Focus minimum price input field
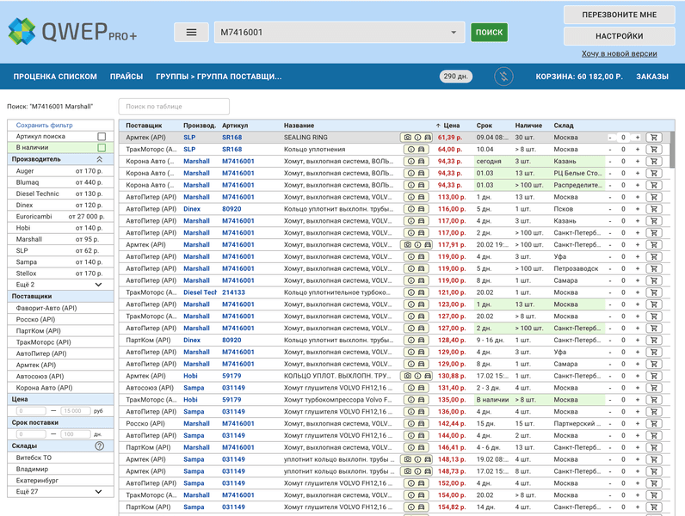Image resolution: width=685 pixels, height=516 pixels. pyautogui.click(x=31, y=411)
